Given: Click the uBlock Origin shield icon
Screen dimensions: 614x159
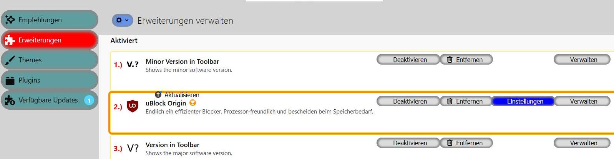Looking at the screenshot, I should 133,106.
